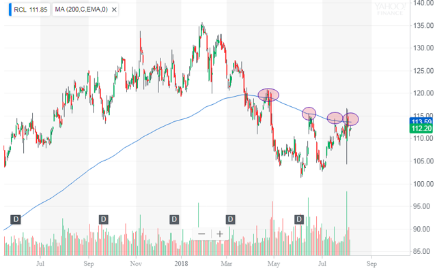Click the 105.00 price axis label
This screenshot has width=437, height=271.
point(423,161)
